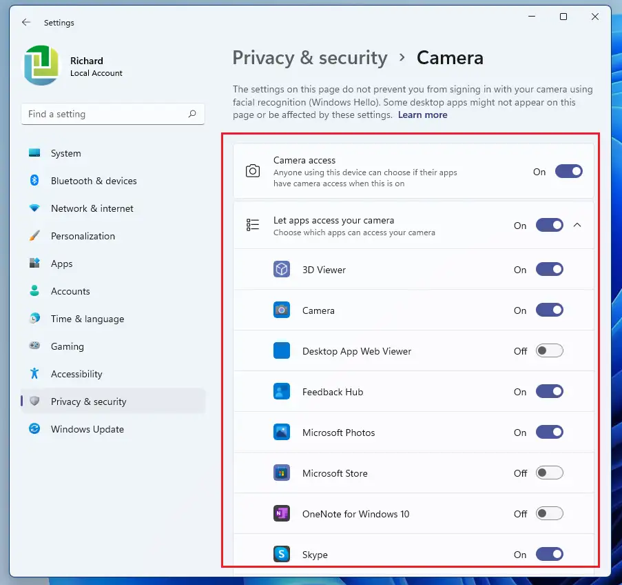Go to Windows Update
622x585 pixels.
(113, 428)
